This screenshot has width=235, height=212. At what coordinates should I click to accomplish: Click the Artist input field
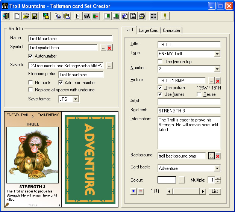pos(189,102)
